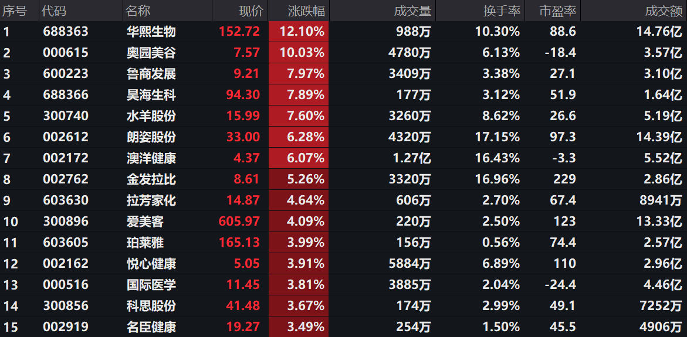Click the 605.97 price cell
The height and width of the screenshot is (337, 687).
pos(239,222)
